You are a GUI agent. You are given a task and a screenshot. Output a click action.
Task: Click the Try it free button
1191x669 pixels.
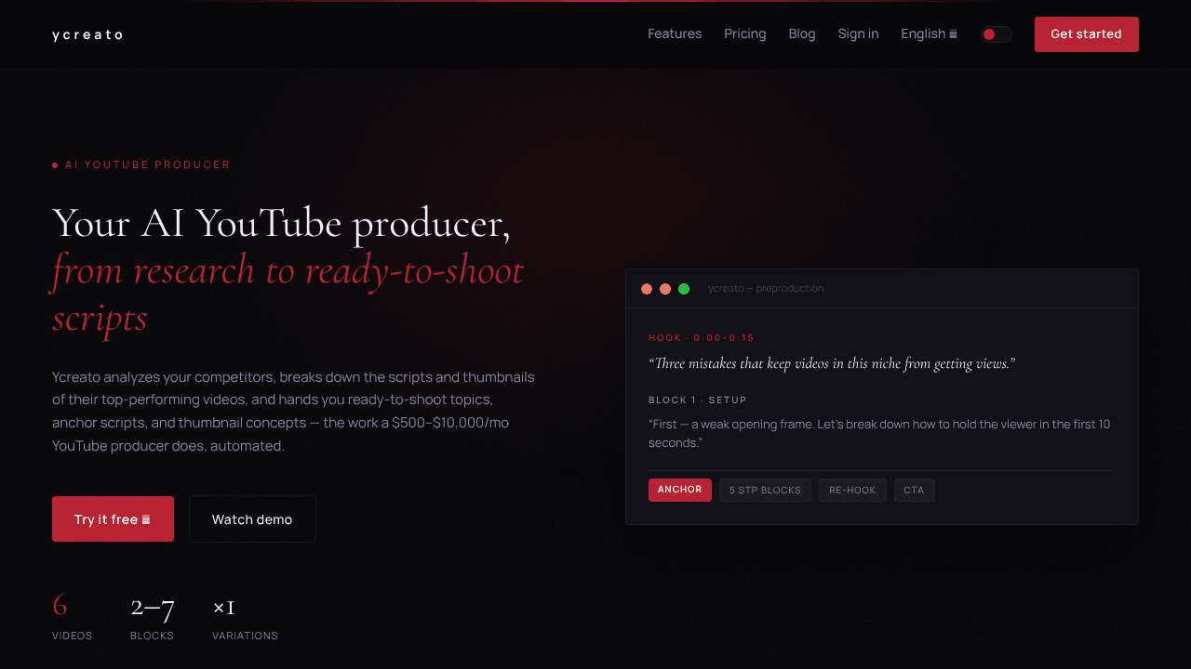[113, 519]
